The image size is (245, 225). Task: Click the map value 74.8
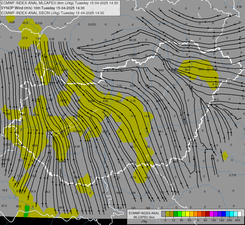119,208
